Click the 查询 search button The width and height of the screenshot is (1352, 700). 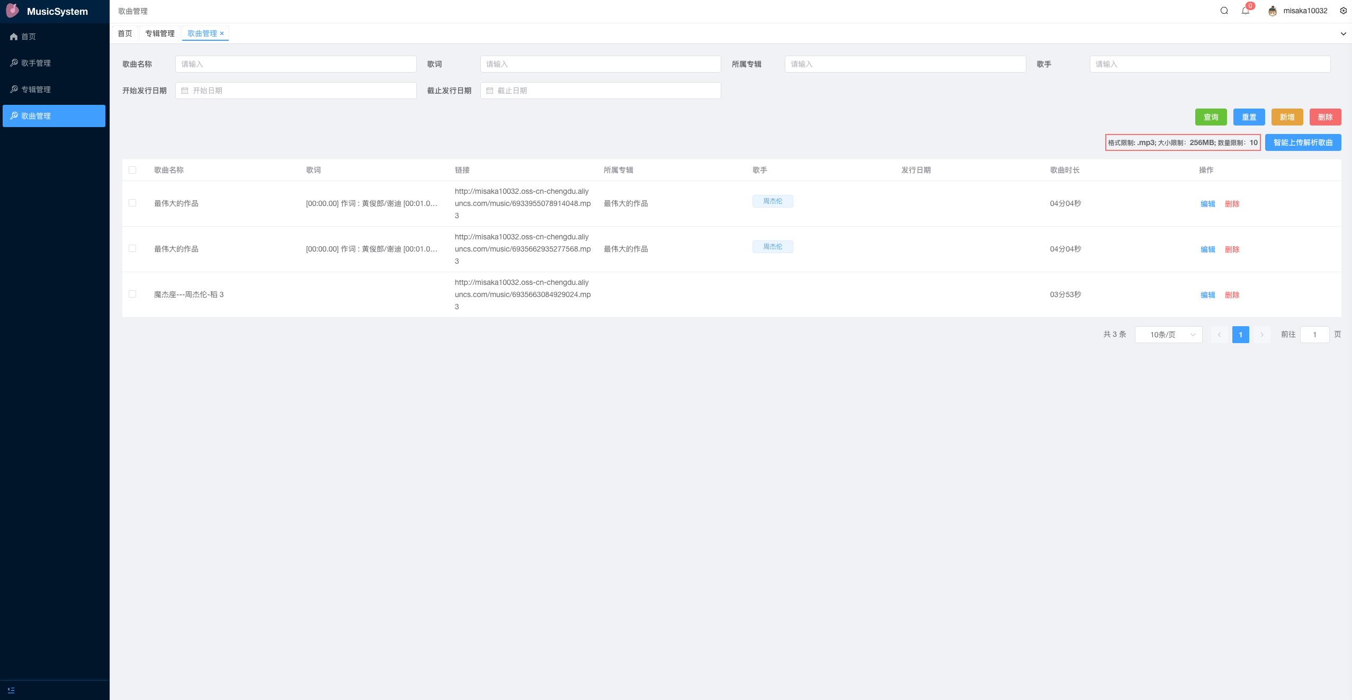1211,116
